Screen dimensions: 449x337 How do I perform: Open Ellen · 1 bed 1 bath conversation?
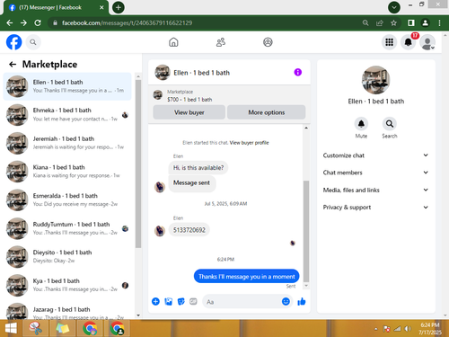[67, 86]
